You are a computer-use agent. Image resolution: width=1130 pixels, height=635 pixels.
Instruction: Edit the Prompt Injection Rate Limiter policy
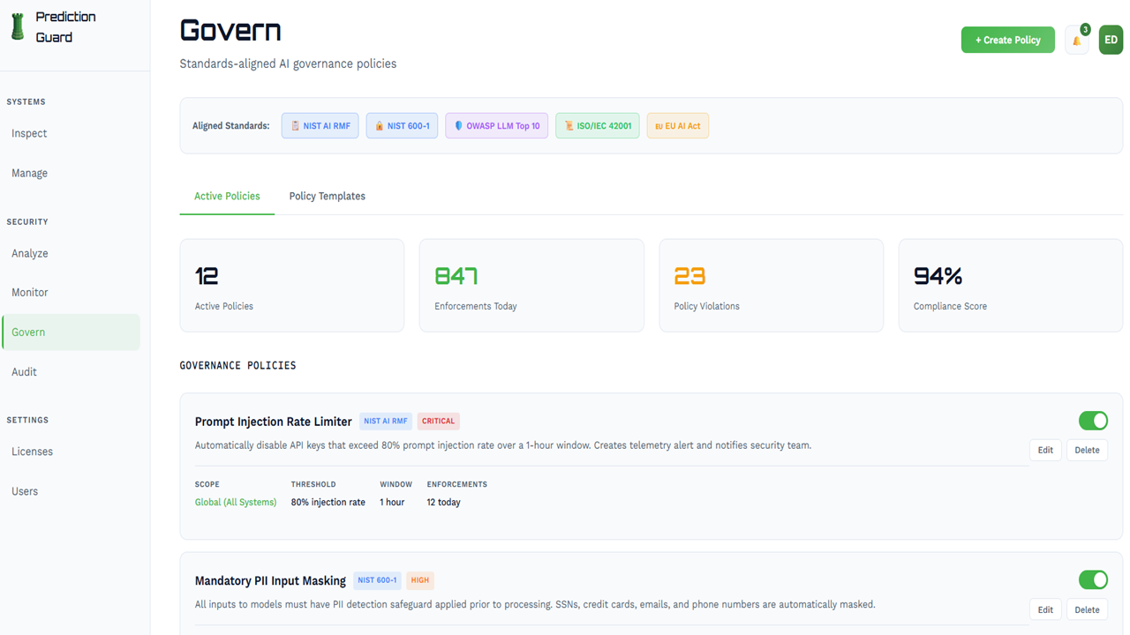click(x=1045, y=450)
